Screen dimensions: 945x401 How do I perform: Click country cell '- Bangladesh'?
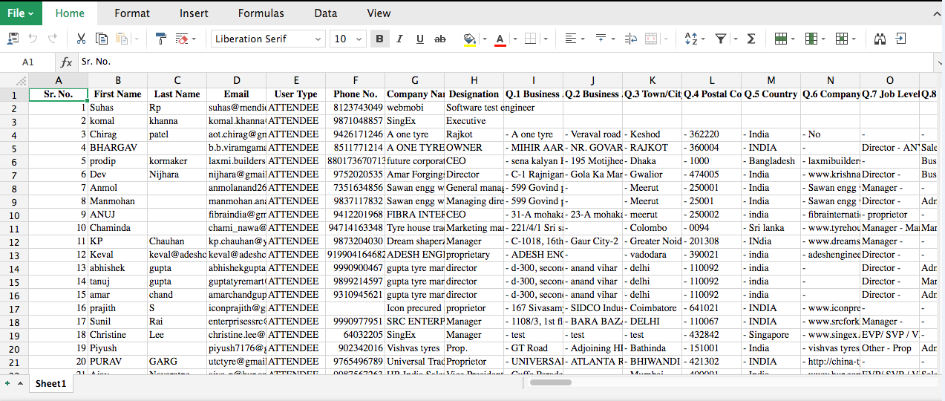coord(771,161)
